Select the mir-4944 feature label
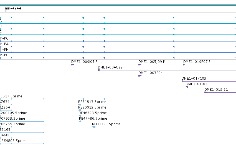This screenshot has width=236, height=145. (x=13, y=8)
